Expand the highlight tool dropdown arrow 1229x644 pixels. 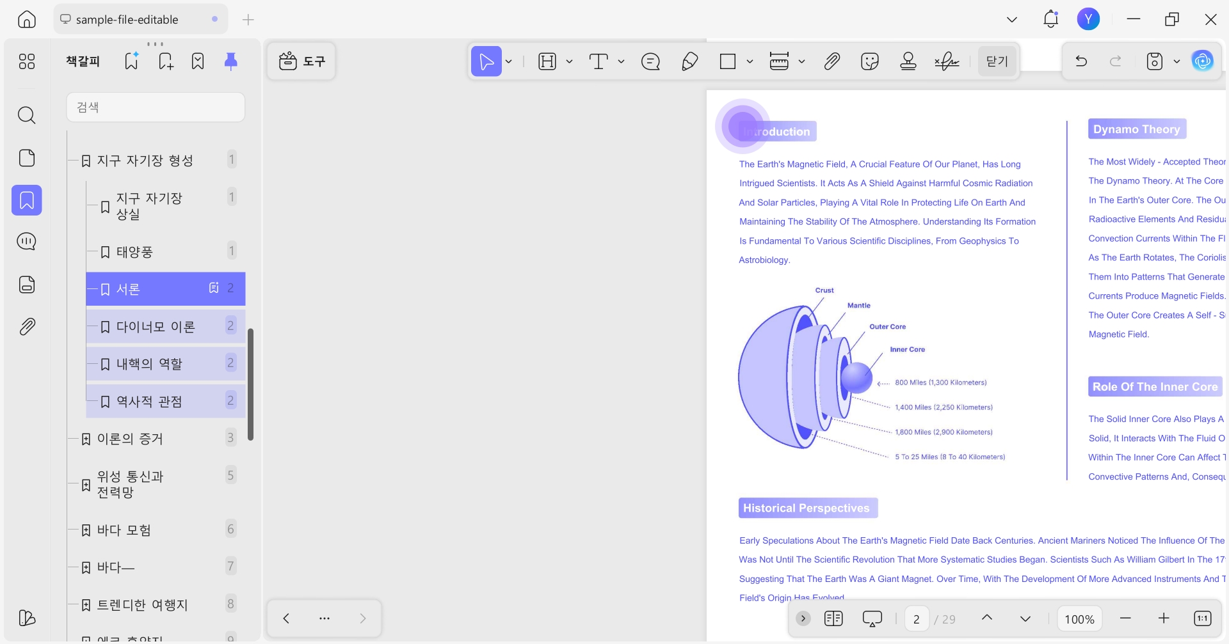(x=569, y=61)
